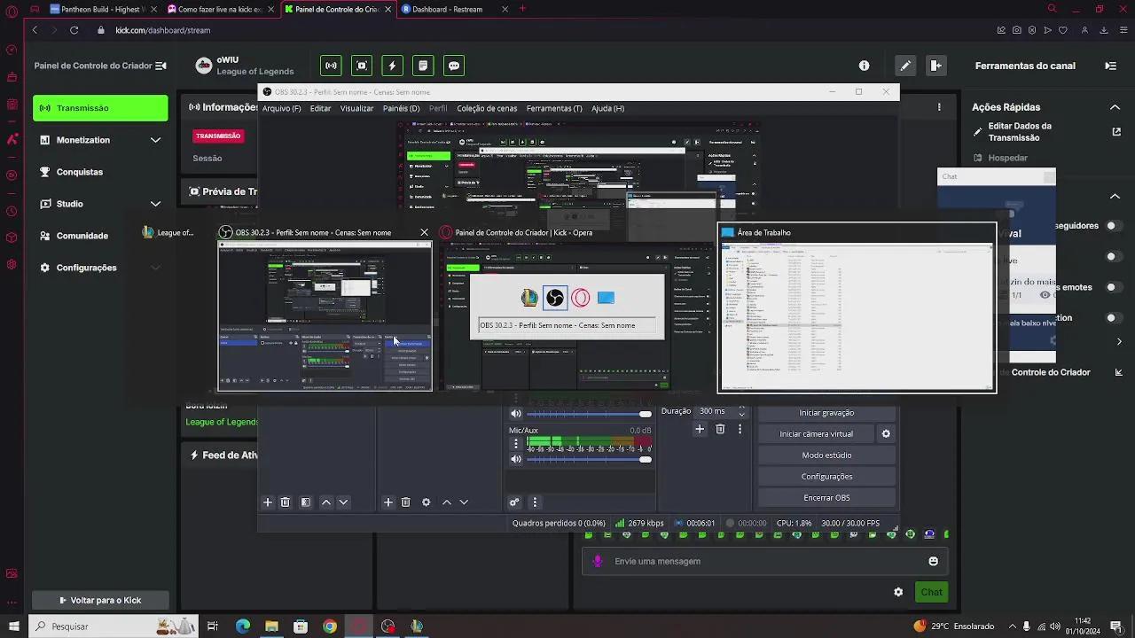Click the info circle icon in header
1135x638 pixels.
pyautogui.click(x=864, y=66)
